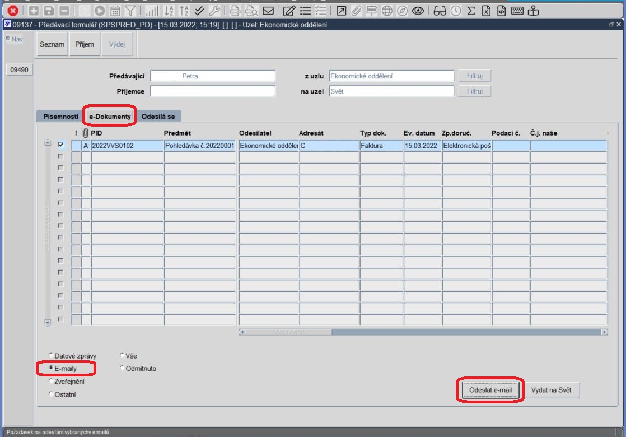
Task: Choose the Vše radio option
Action: coord(122,355)
